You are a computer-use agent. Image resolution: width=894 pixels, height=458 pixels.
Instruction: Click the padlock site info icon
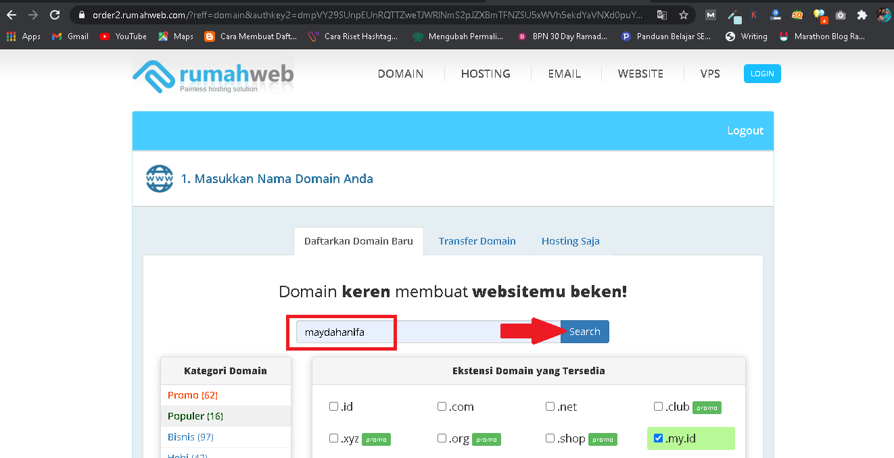point(82,15)
